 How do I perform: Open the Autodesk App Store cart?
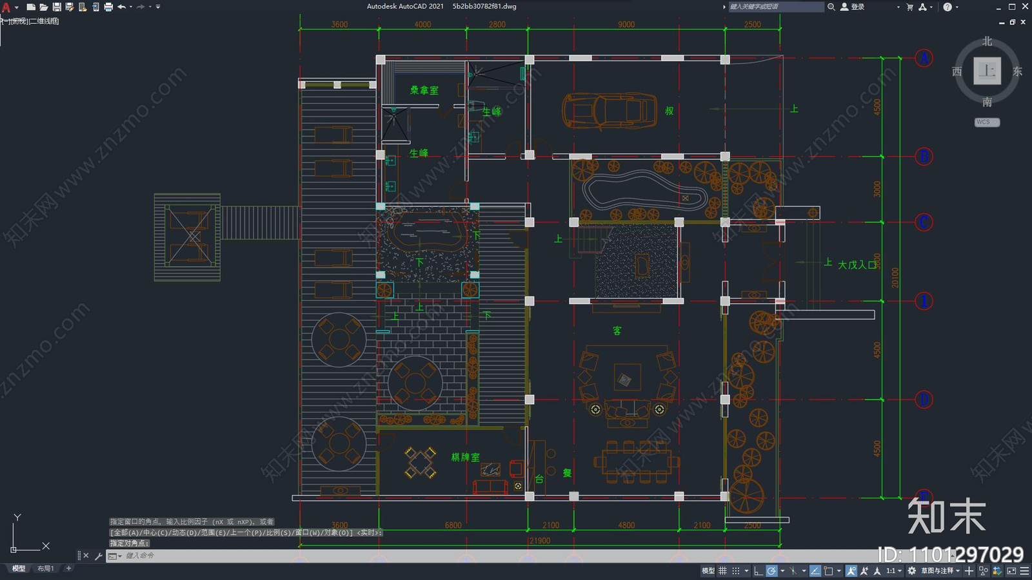click(910, 6)
